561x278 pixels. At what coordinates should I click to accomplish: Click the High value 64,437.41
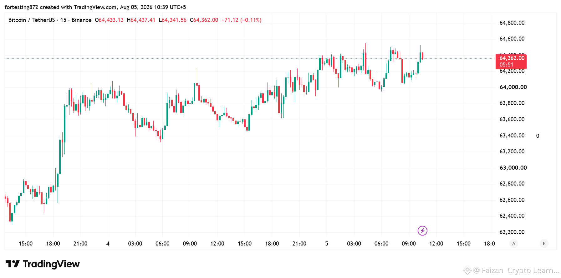point(143,20)
